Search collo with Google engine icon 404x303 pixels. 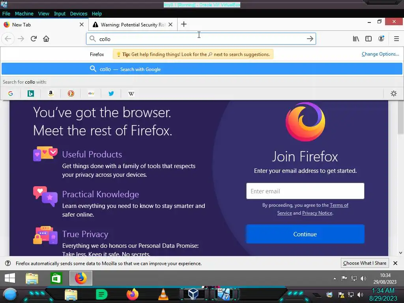click(11, 94)
